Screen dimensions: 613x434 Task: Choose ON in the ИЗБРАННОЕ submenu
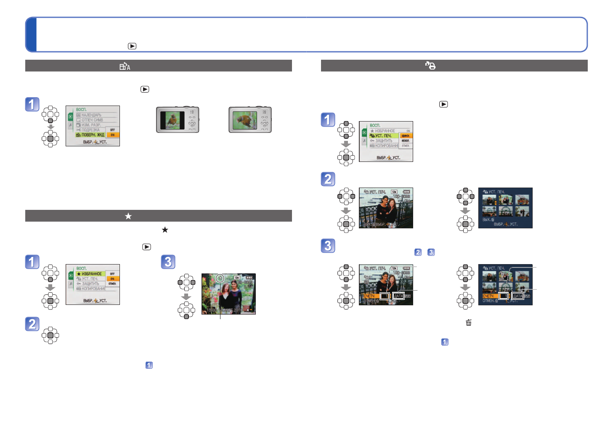pyautogui.click(x=112, y=279)
